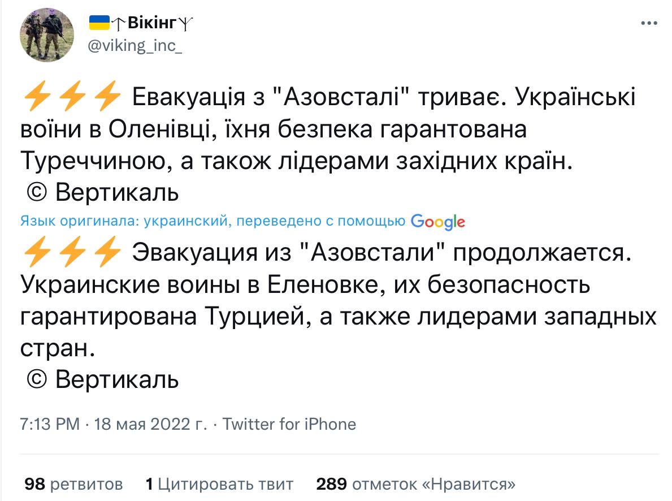Click the "18 мая 2022 г." date
This screenshot has width=672, height=501.
click(150, 424)
